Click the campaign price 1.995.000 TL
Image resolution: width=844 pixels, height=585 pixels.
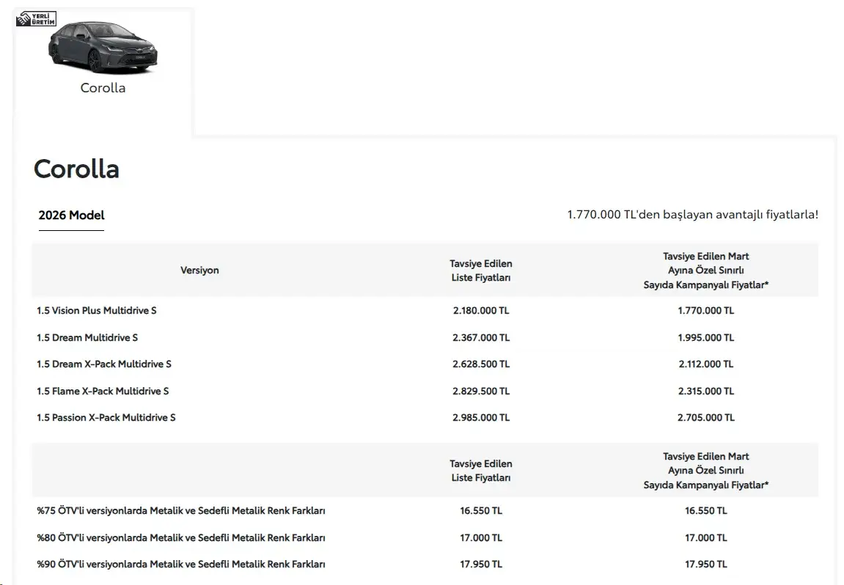pos(705,337)
